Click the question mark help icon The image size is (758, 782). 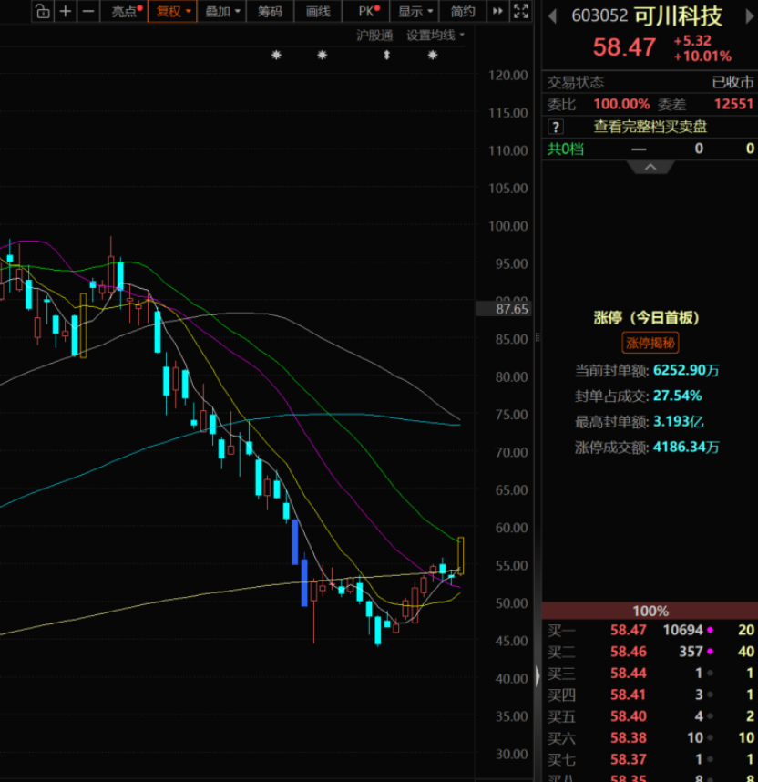pyautogui.click(x=556, y=127)
